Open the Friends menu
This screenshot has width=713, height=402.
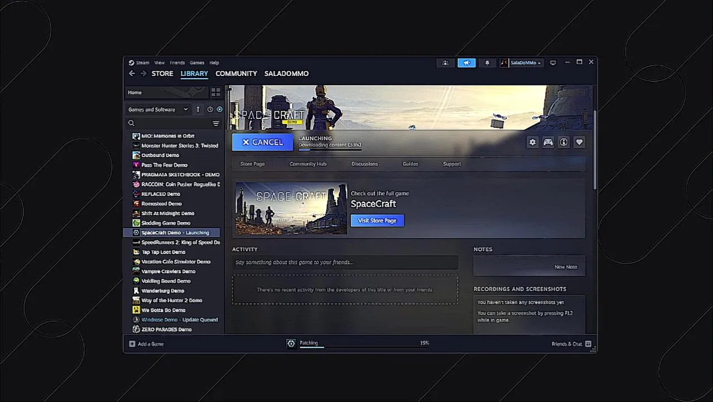coord(177,63)
